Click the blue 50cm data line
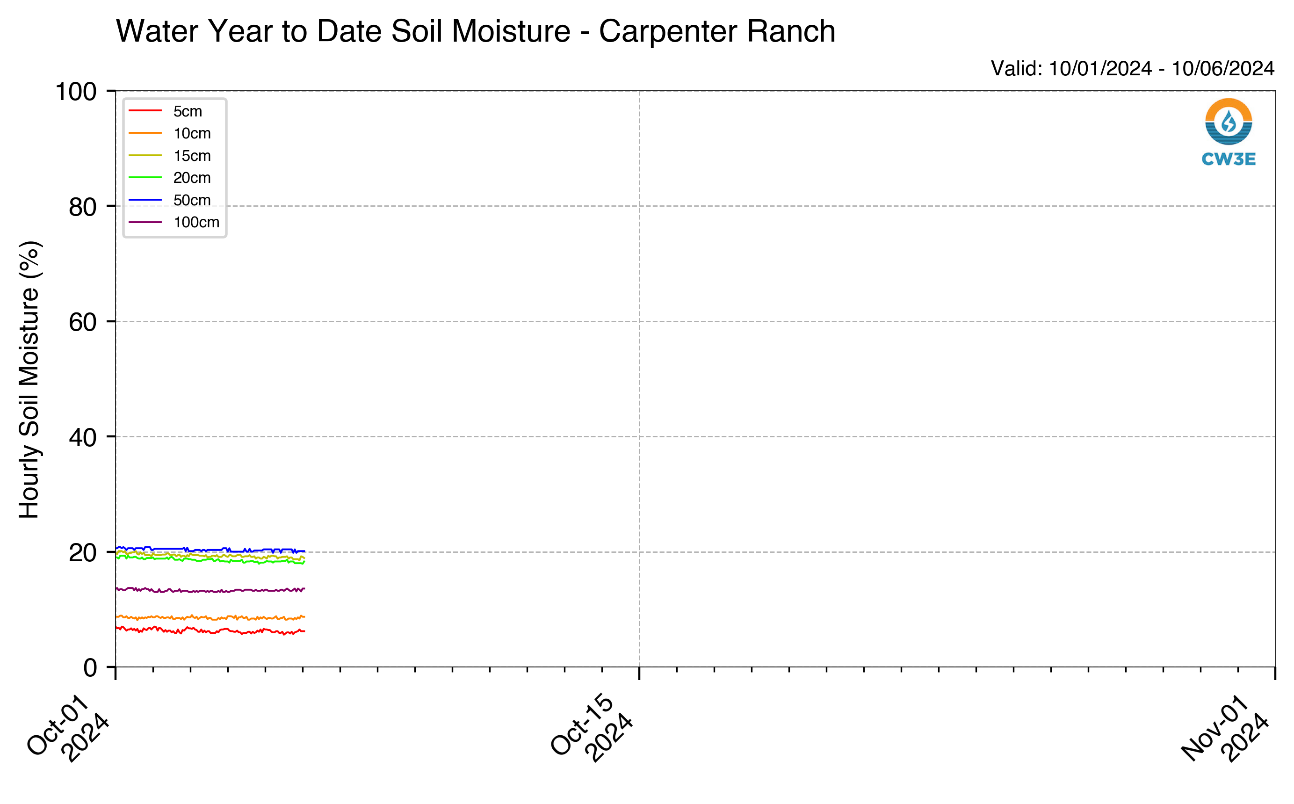This screenshot has width=1294, height=804. click(x=210, y=550)
